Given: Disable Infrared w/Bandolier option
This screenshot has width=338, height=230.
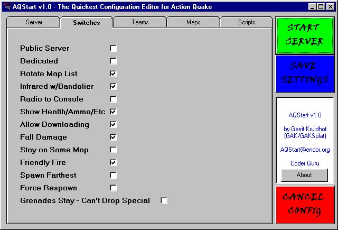Looking at the screenshot, I should click(113, 87).
